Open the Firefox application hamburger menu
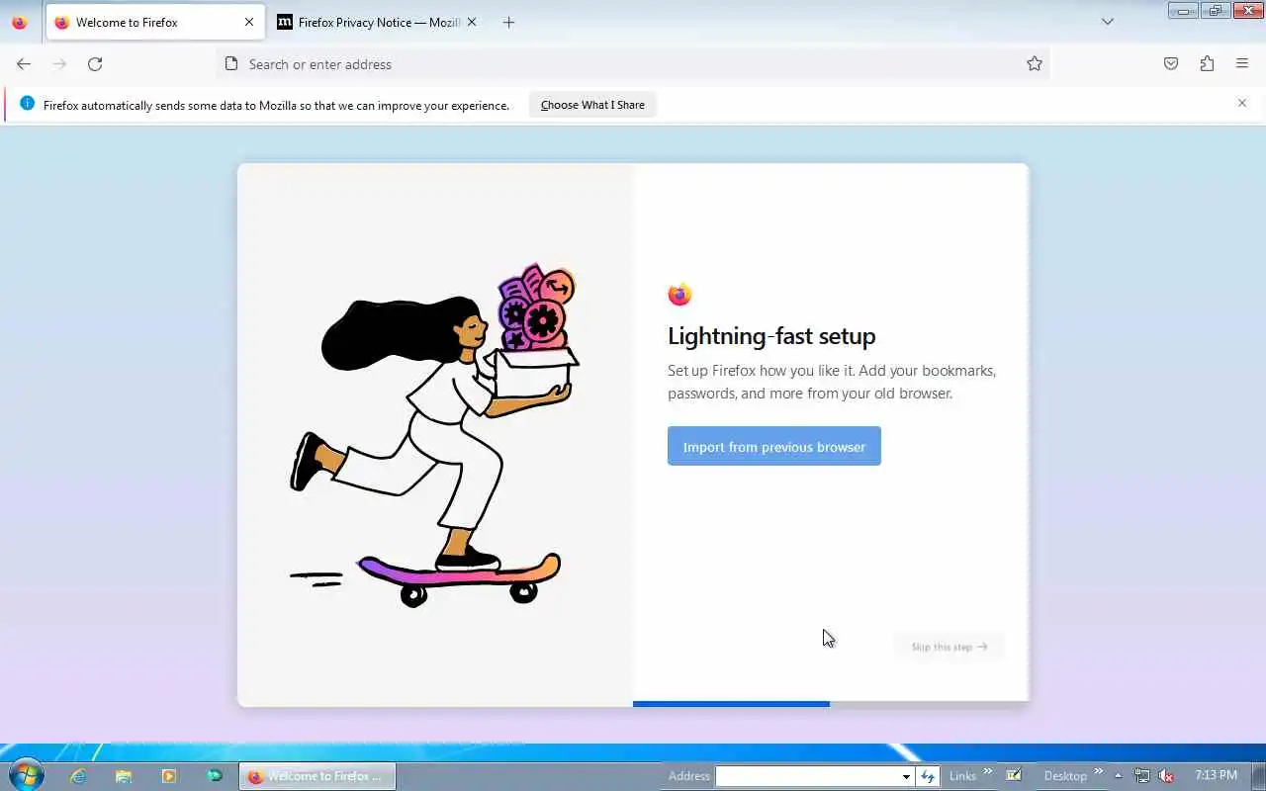 pos(1242,64)
